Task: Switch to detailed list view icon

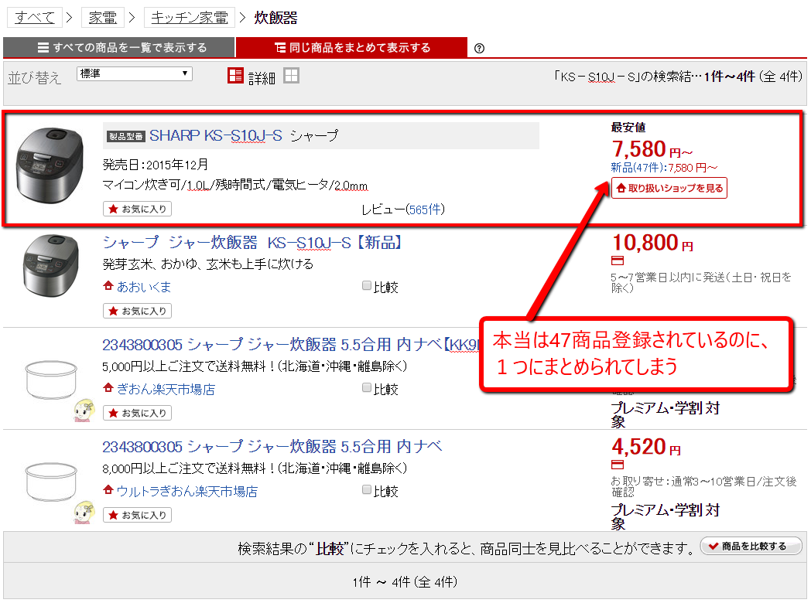Action: point(235,76)
